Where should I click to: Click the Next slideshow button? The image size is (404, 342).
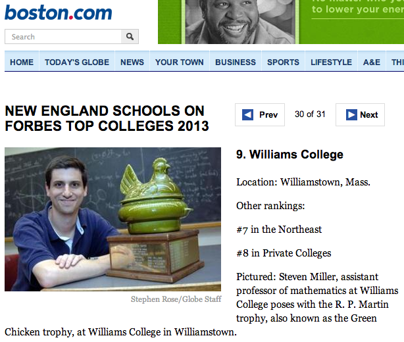tap(360, 114)
